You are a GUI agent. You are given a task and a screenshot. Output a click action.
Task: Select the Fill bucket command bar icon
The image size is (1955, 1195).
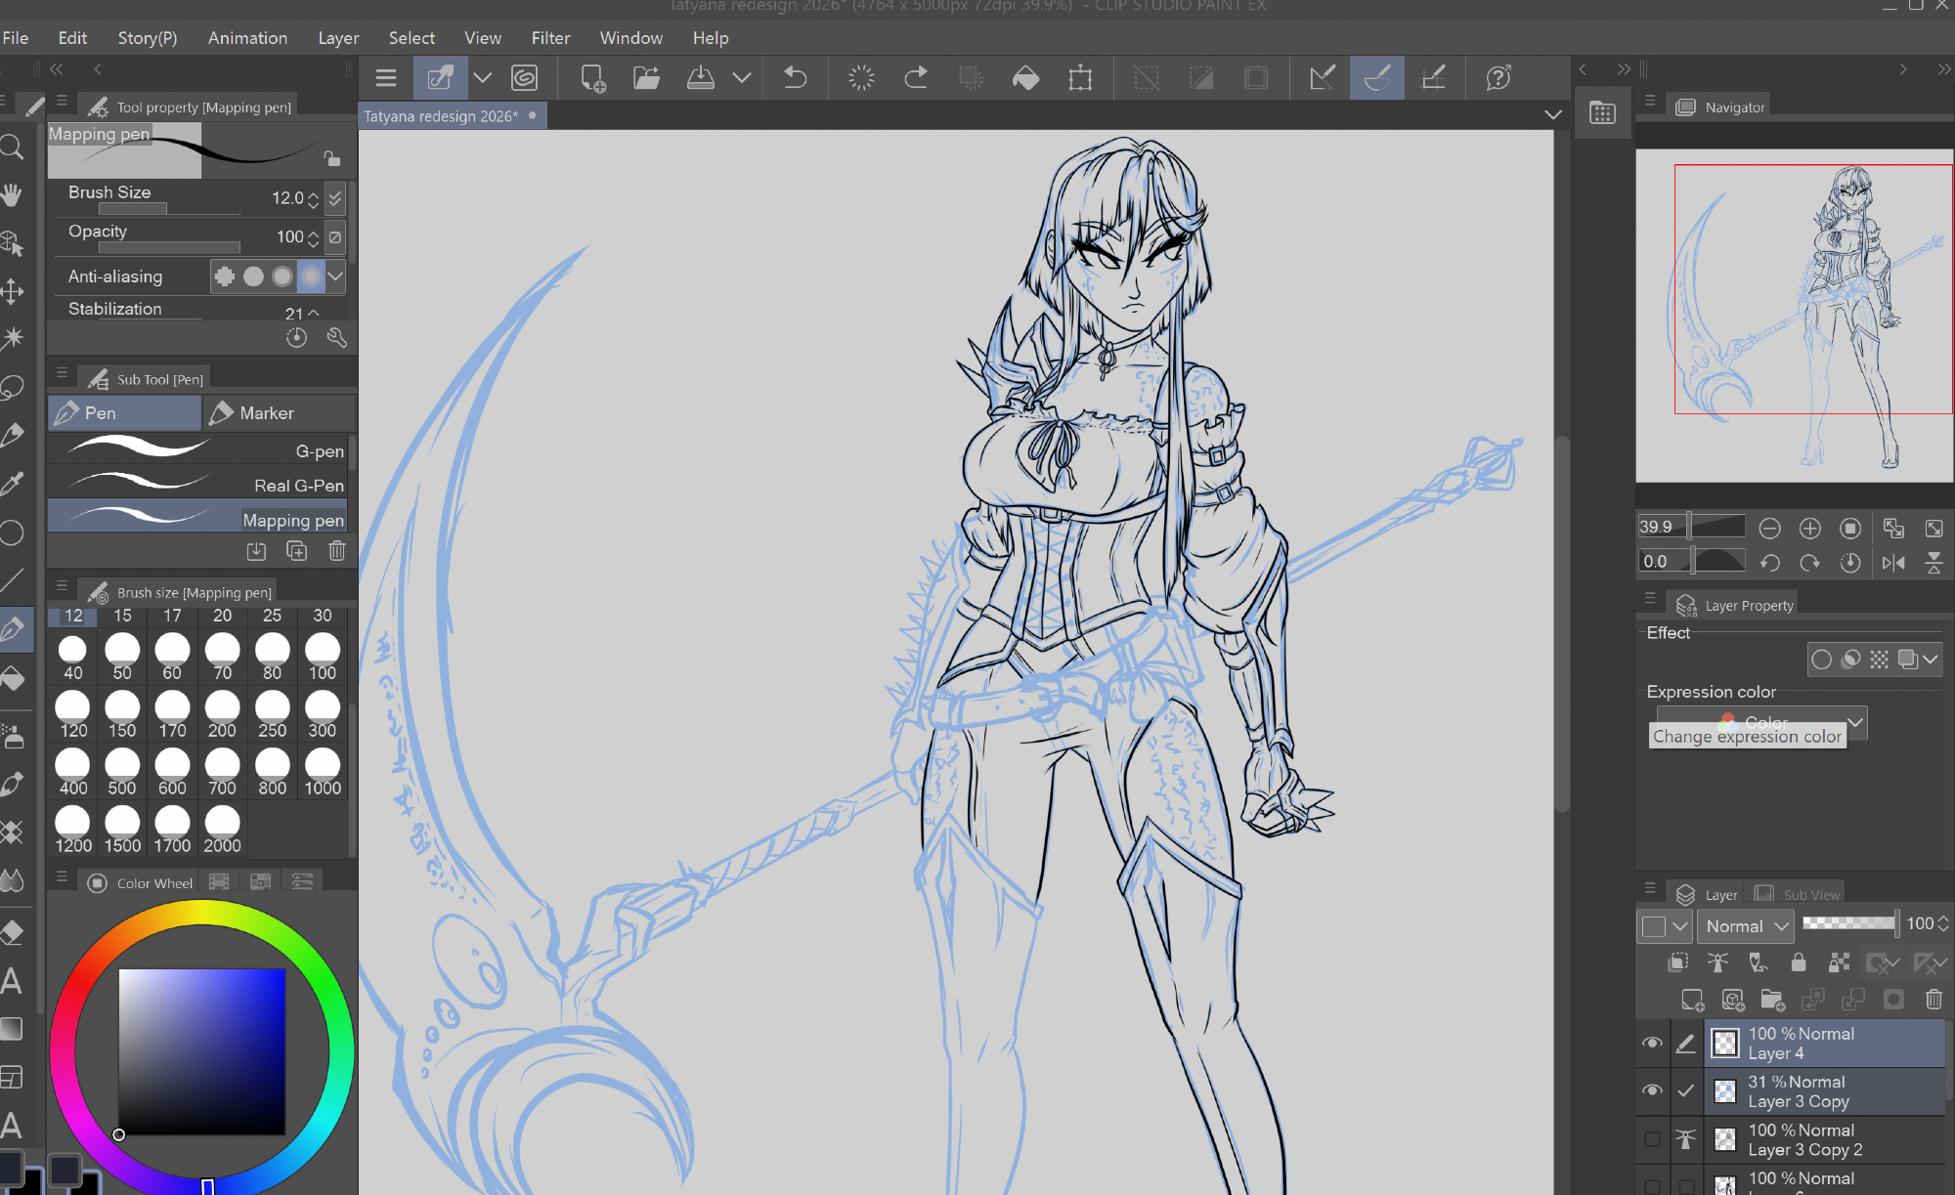pos(1025,77)
